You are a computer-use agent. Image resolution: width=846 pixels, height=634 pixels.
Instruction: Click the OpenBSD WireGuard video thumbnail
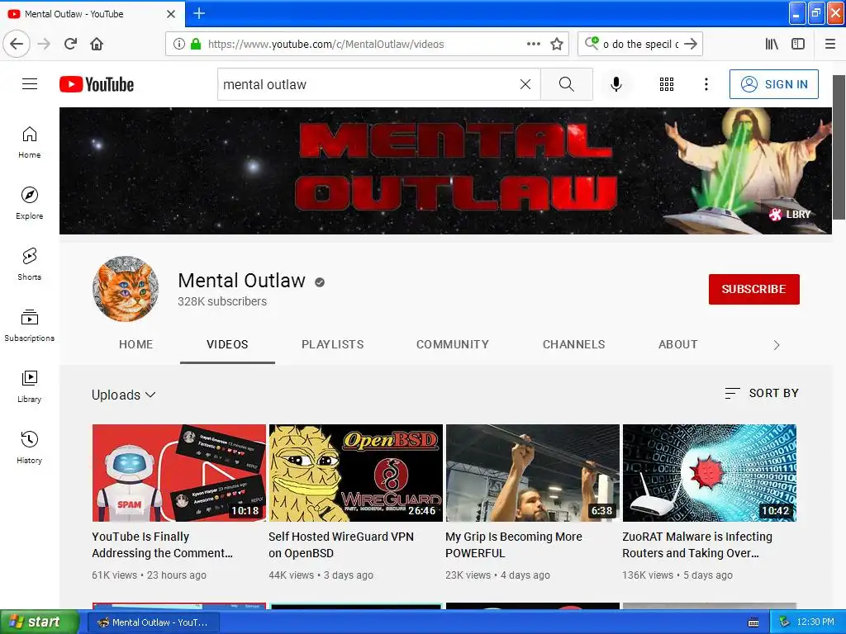356,473
